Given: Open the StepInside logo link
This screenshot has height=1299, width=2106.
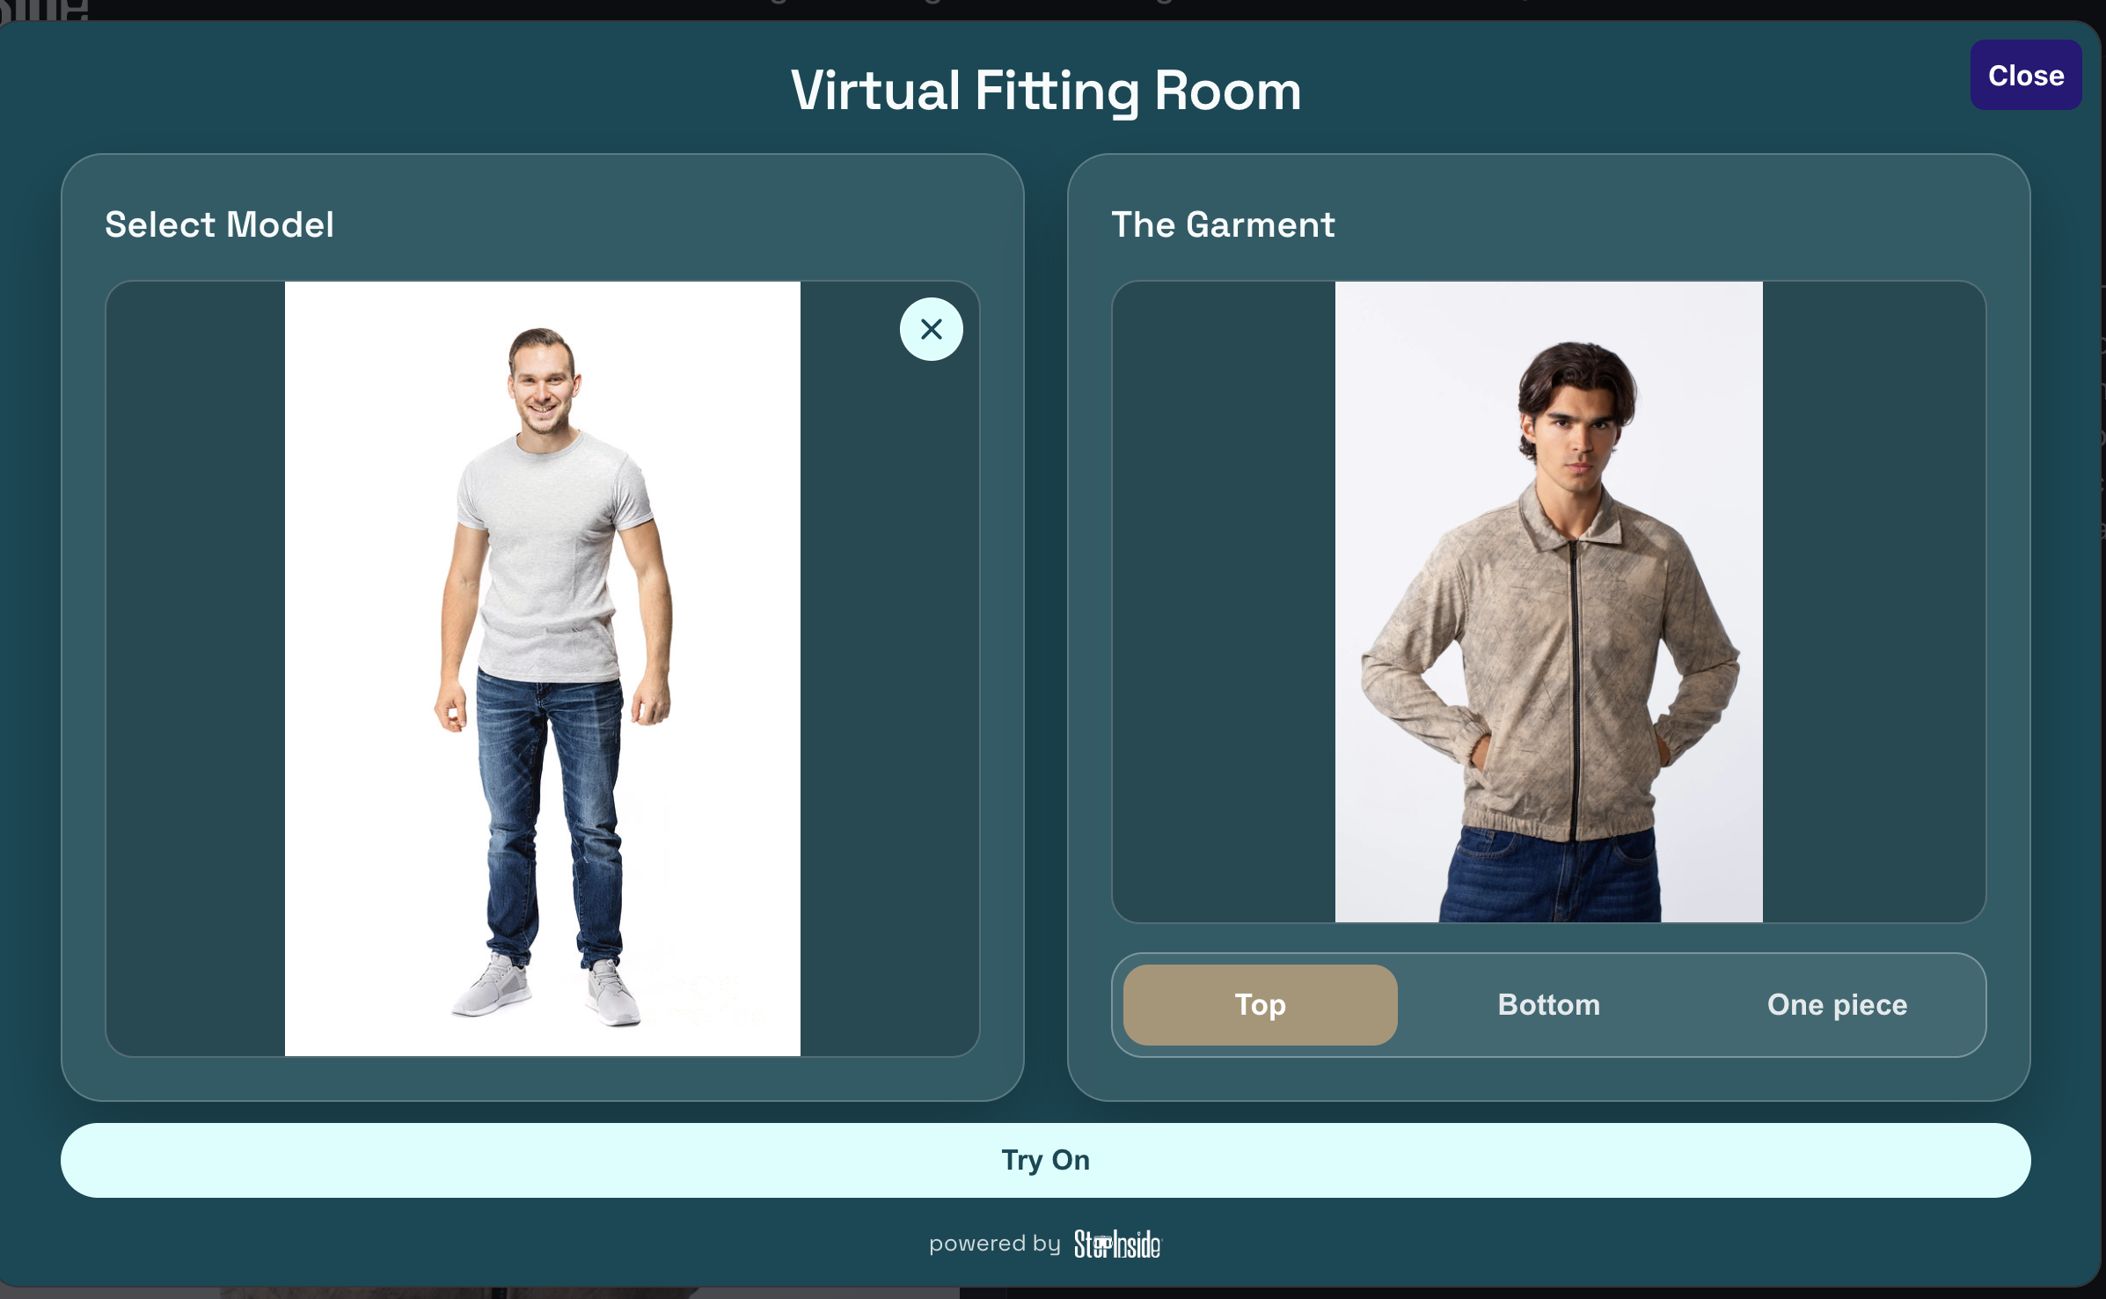Looking at the screenshot, I should (1117, 1244).
